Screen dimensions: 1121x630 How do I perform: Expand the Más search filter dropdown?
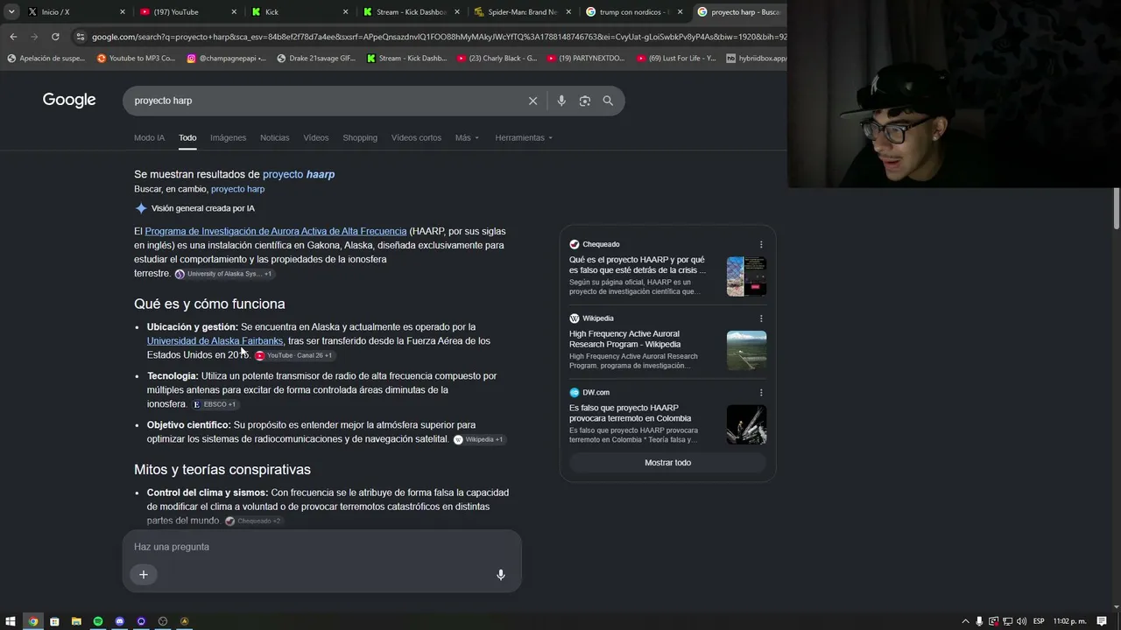(x=467, y=137)
